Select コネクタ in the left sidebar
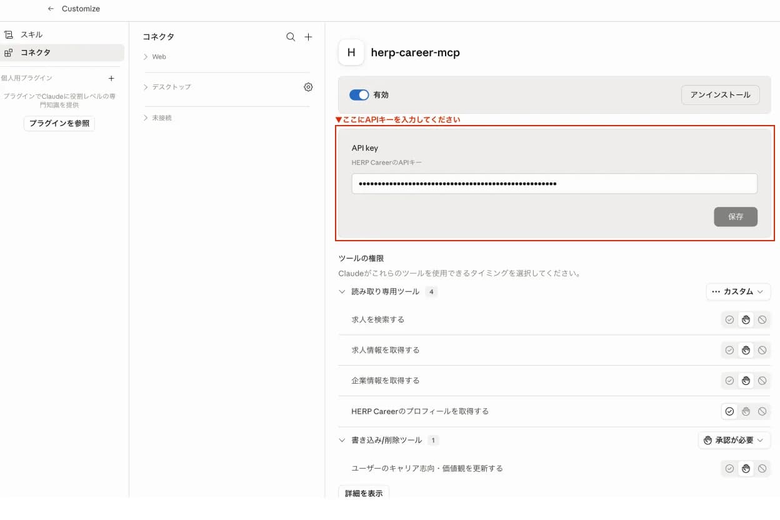This screenshot has height=520, width=780. point(62,52)
